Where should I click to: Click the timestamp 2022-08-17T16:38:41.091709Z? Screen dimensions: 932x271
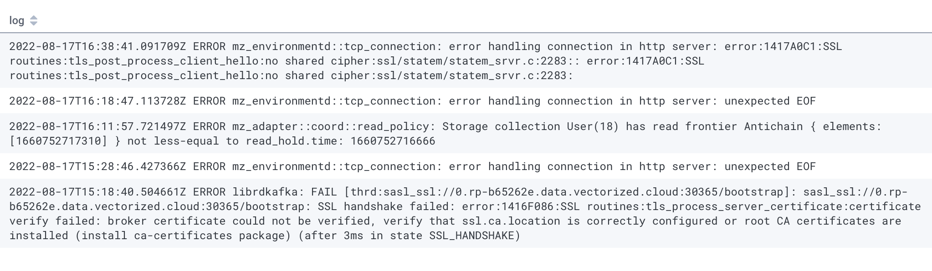point(98,46)
